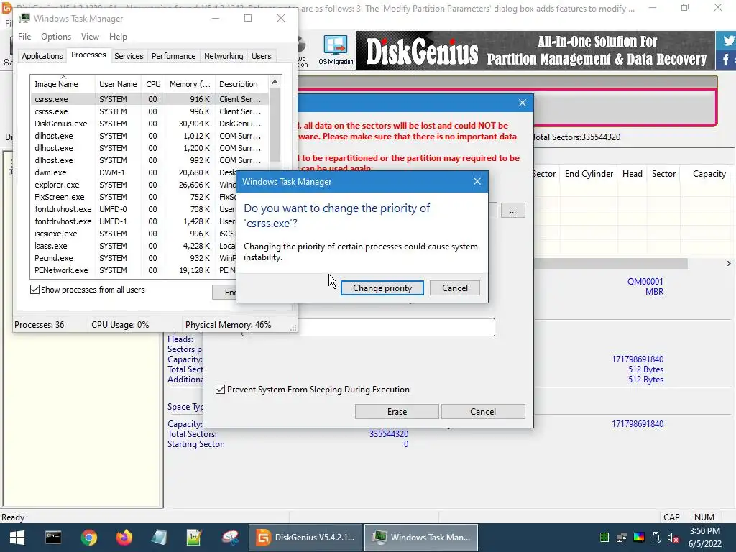Launch Command Prompt from the taskbar
Viewport: 736px width, 552px height.
tap(53, 538)
